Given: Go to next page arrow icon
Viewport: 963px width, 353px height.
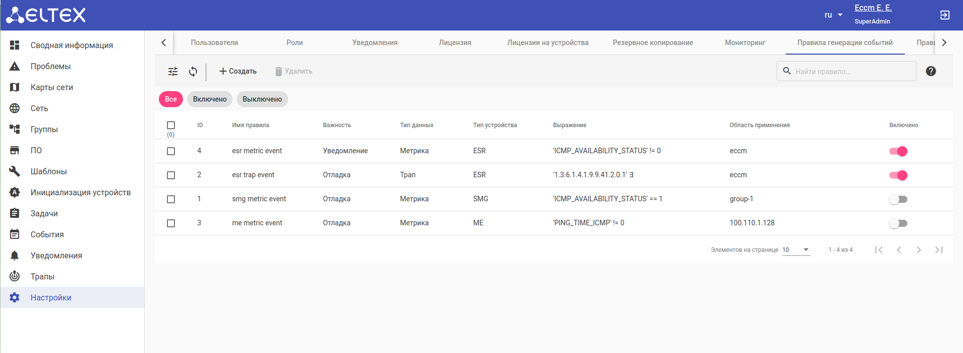Looking at the screenshot, I should coord(918,250).
